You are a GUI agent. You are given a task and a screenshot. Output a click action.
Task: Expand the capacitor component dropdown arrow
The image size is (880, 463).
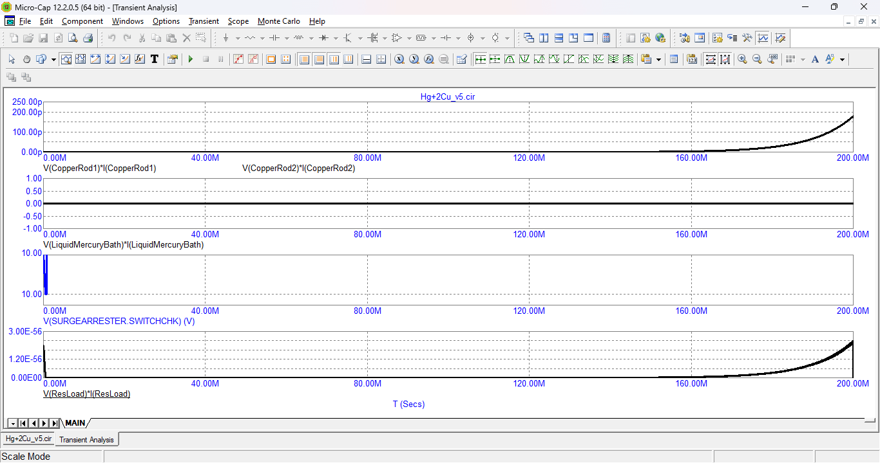pos(287,38)
